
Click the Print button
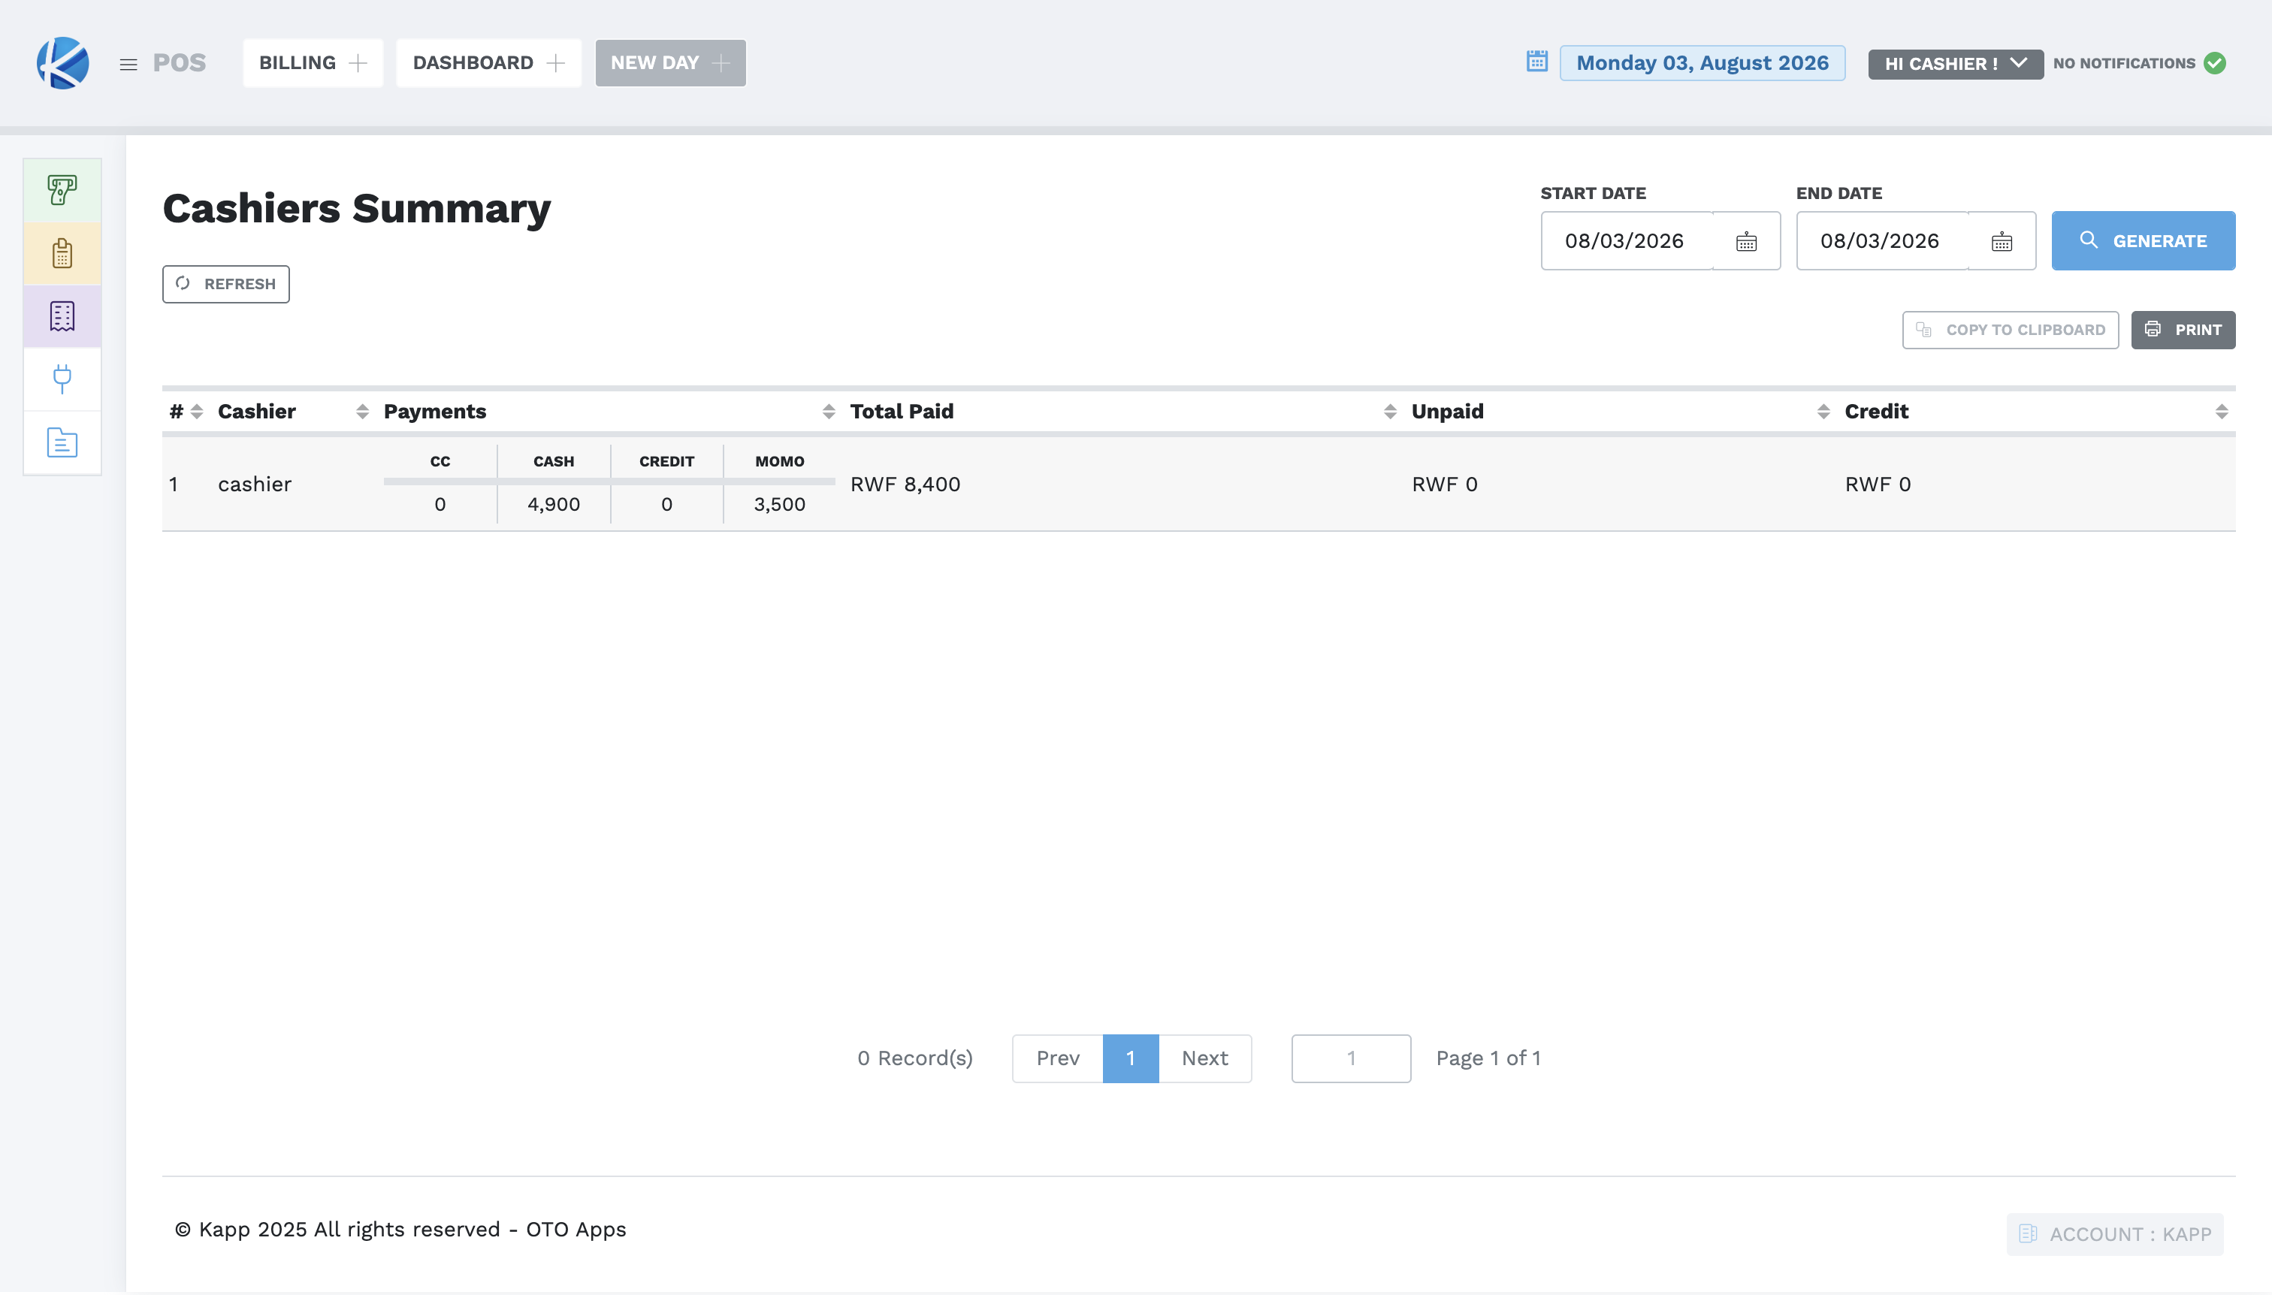tap(2183, 330)
